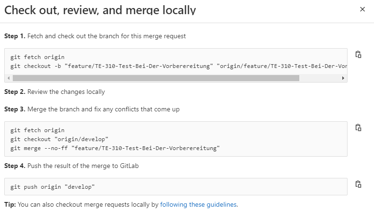This screenshot has height=218, width=374.
Task: Copy the Step 3 merge commands
Action: (358, 127)
